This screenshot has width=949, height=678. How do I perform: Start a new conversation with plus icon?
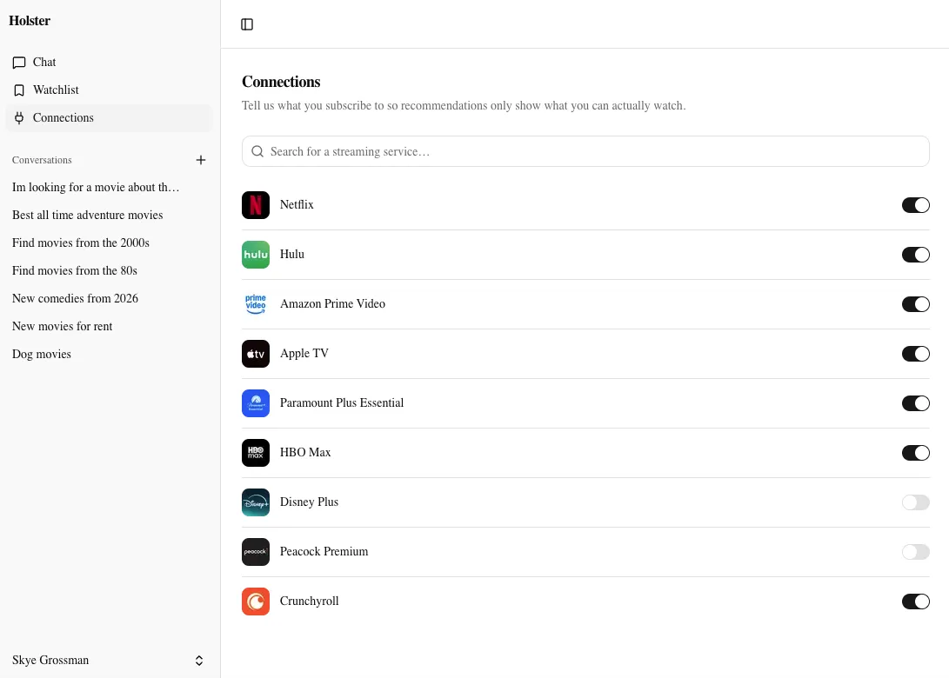201,160
